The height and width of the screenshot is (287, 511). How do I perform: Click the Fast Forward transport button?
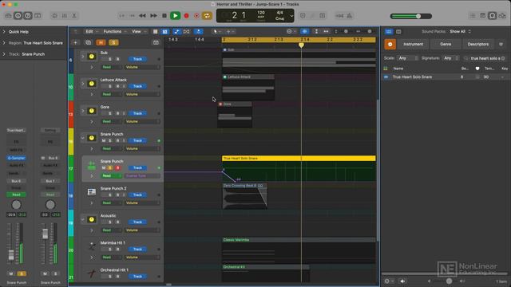coord(153,16)
